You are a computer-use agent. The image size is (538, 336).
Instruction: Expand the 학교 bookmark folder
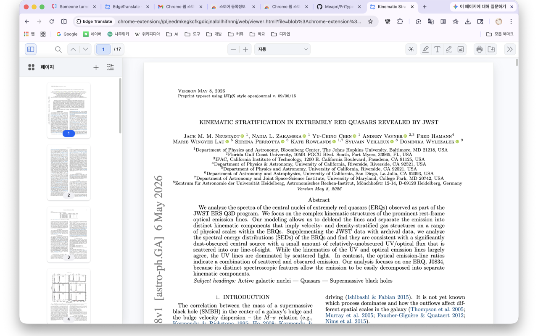coord(257,34)
